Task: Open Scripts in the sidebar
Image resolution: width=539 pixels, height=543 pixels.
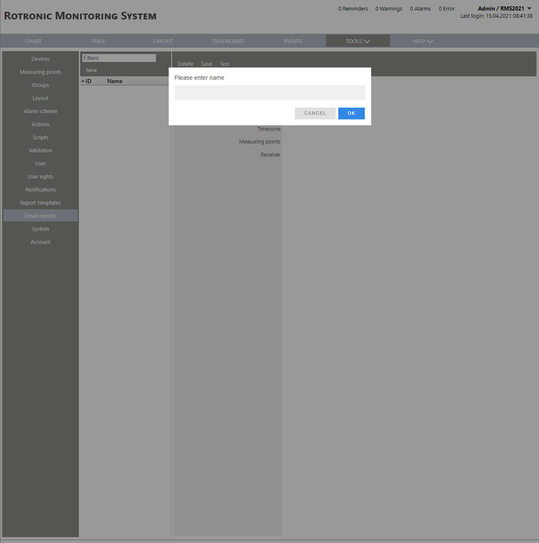Action: (x=40, y=137)
